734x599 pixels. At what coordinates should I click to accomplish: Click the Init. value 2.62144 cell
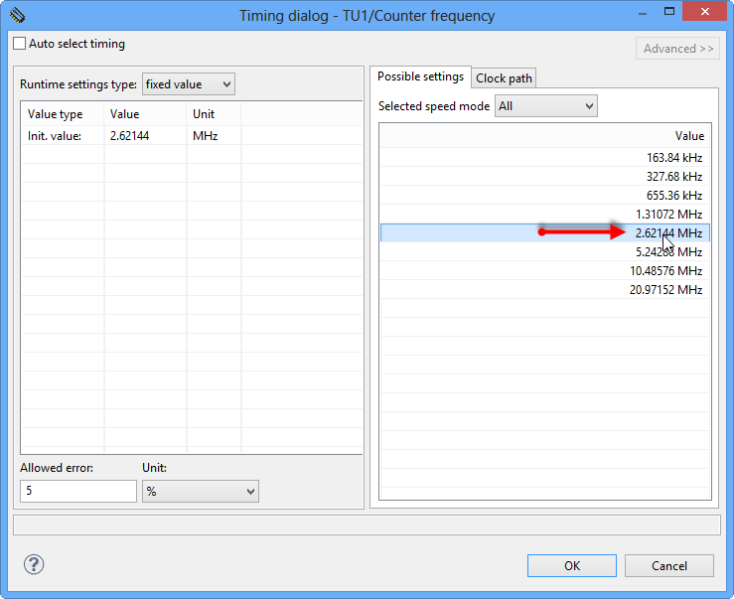tap(130, 136)
